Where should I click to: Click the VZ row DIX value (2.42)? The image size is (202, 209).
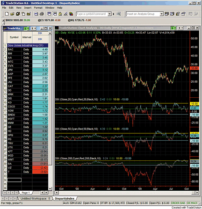click(40, 168)
